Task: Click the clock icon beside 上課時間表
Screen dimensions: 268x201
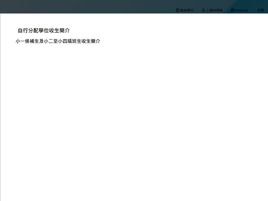Action: [x=203, y=10]
